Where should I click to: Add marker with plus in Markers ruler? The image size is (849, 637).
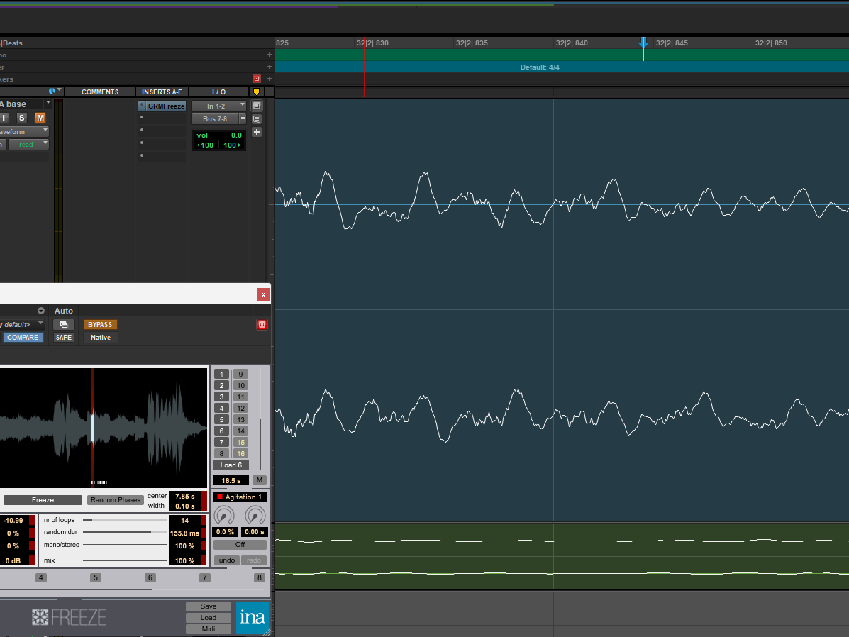click(x=269, y=79)
